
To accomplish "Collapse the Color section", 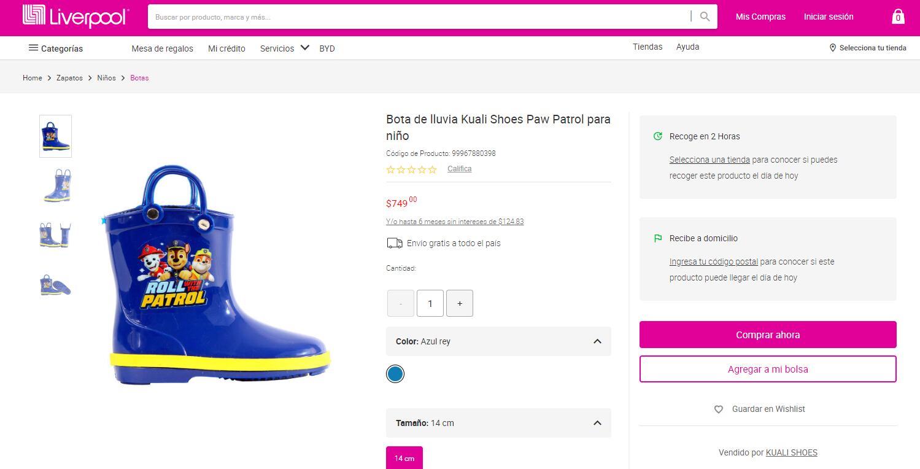I will [x=597, y=341].
